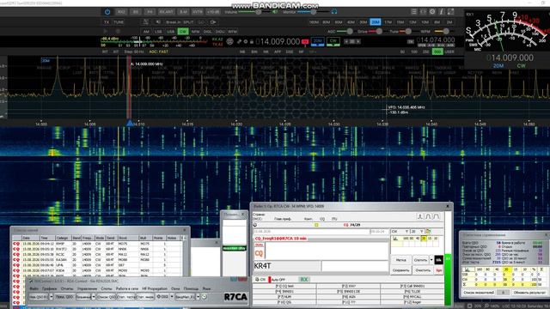Select USB mode button
Viewport: 550px width, 309px height.
170,32
